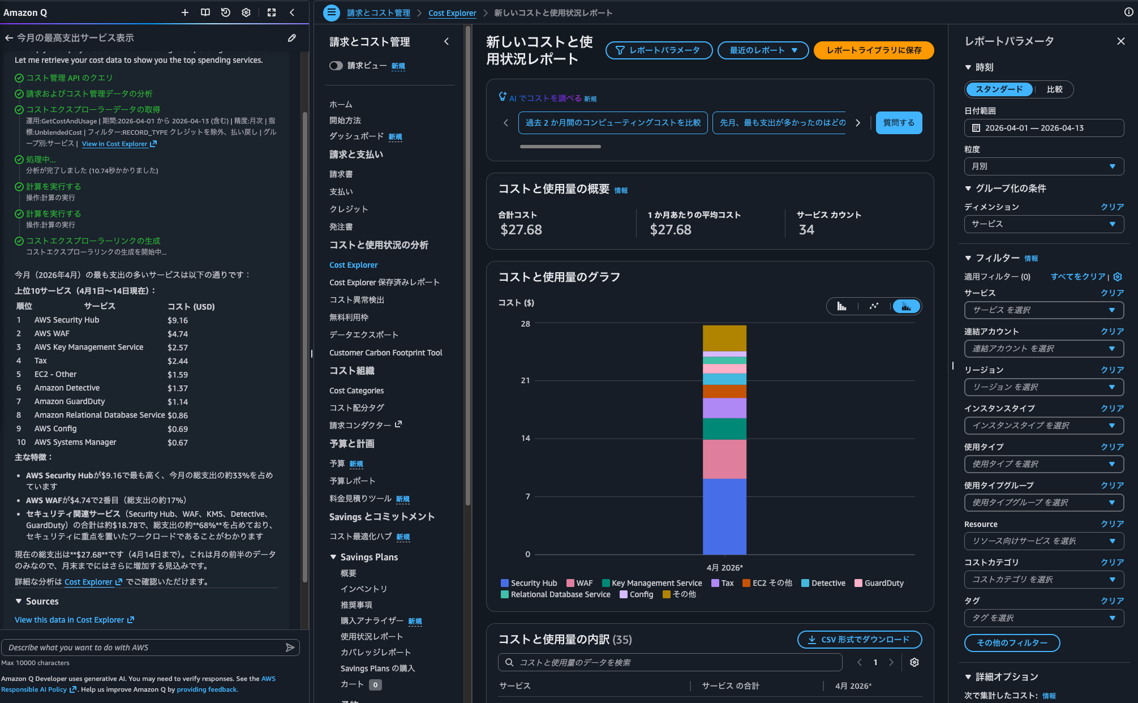Switch to bar chart view

[x=842, y=306]
